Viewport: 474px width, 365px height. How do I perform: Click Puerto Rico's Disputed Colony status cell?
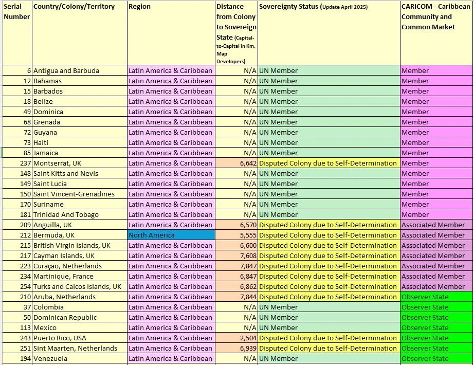[x=329, y=338]
